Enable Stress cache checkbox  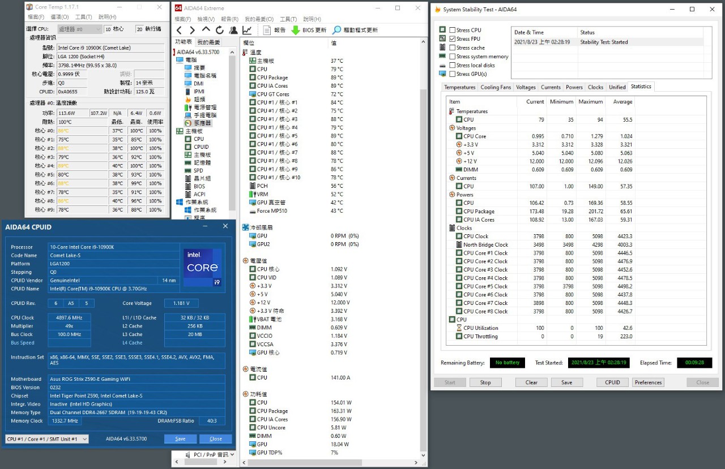452,48
